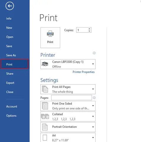Increase copies with the up arrow
The width and height of the screenshot is (141, 142).
pyautogui.click(x=89, y=29)
